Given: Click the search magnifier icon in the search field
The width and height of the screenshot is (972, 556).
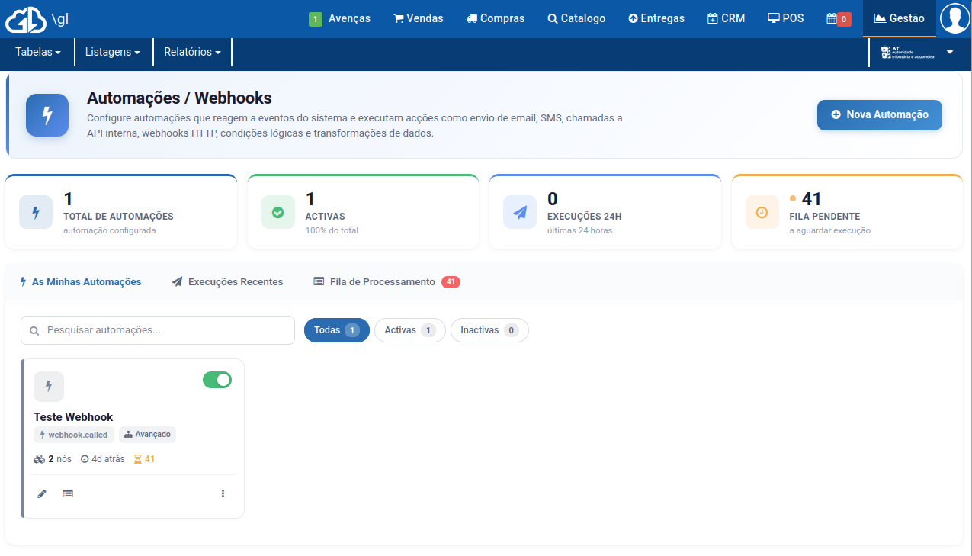Looking at the screenshot, I should (x=34, y=331).
